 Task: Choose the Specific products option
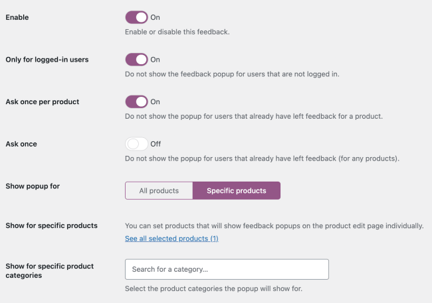pyautogui.click(x=237, y=191)
